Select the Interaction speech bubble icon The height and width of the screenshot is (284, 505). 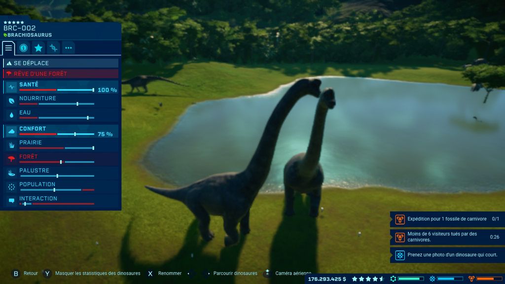12,201
